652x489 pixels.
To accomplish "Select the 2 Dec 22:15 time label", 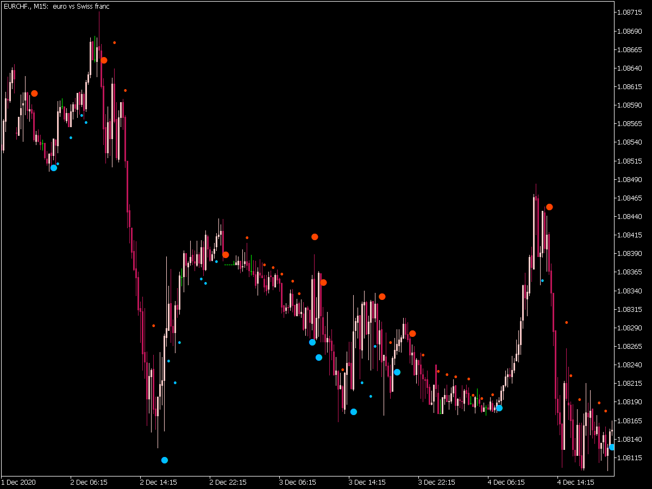I will point(228,482).
